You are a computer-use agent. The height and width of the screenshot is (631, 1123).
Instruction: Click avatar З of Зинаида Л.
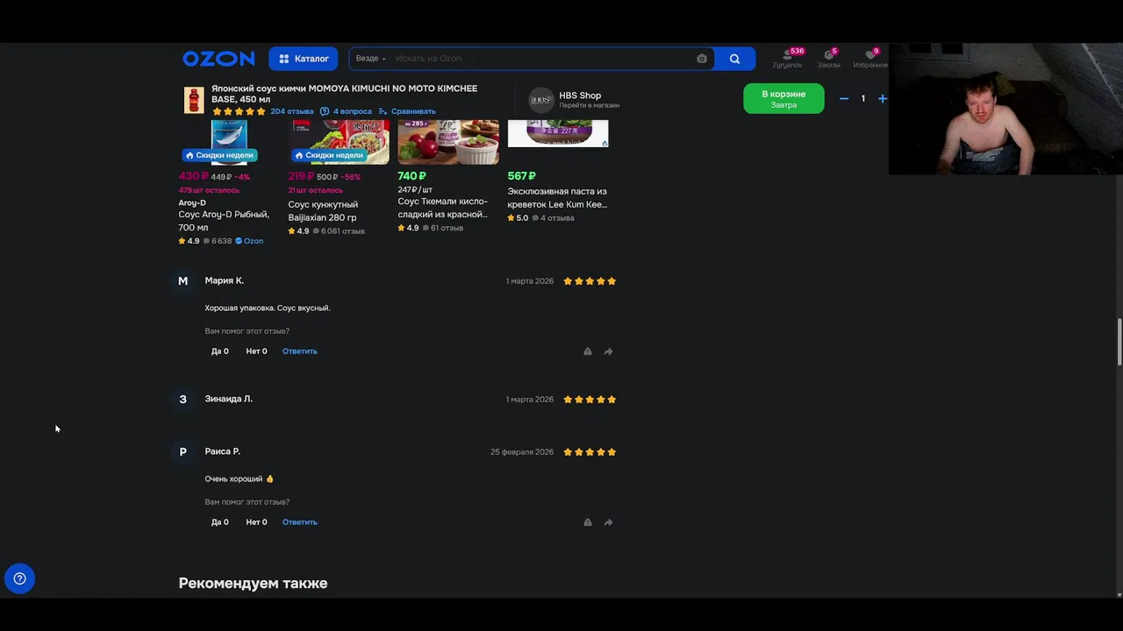182,400
